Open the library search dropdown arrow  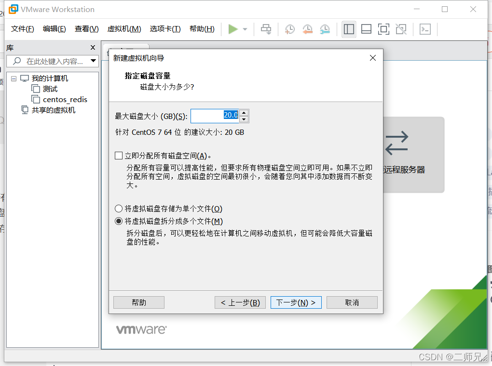point(94,61)
